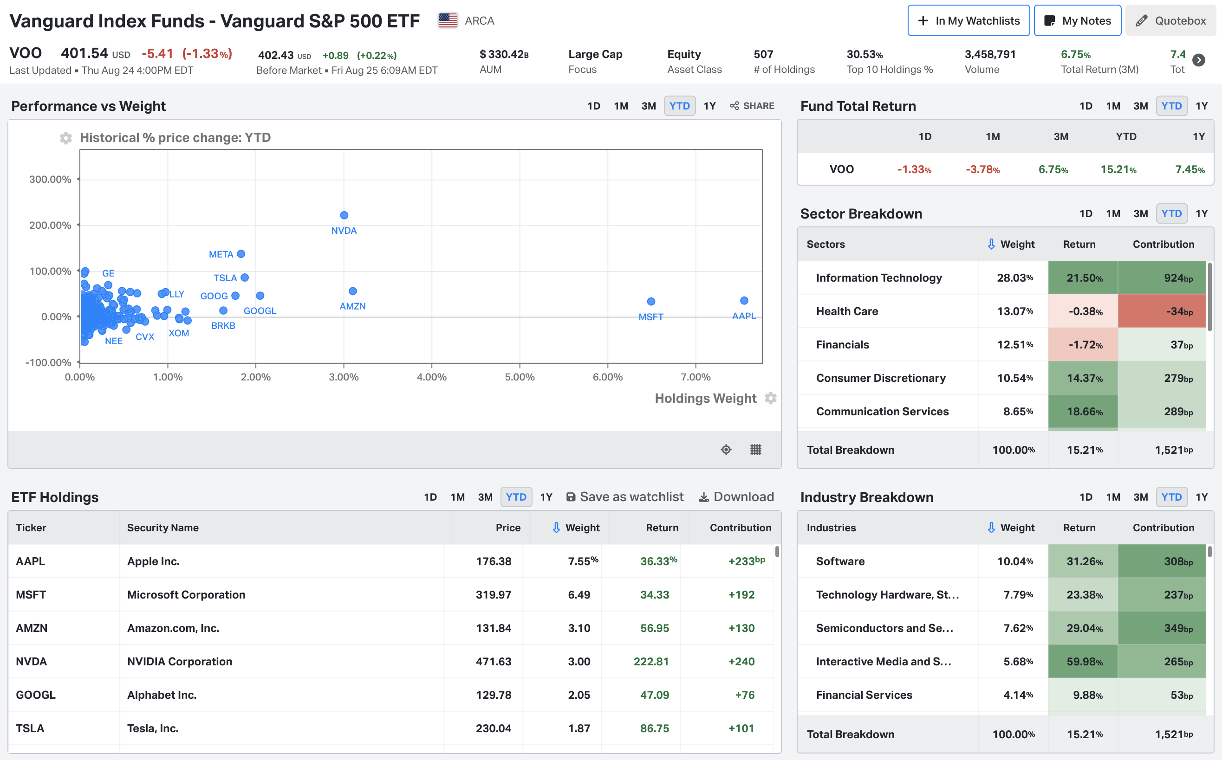Screen dimensions: 1222x760
Task: Sort sectors by Return column
Action: point(1079,244)
